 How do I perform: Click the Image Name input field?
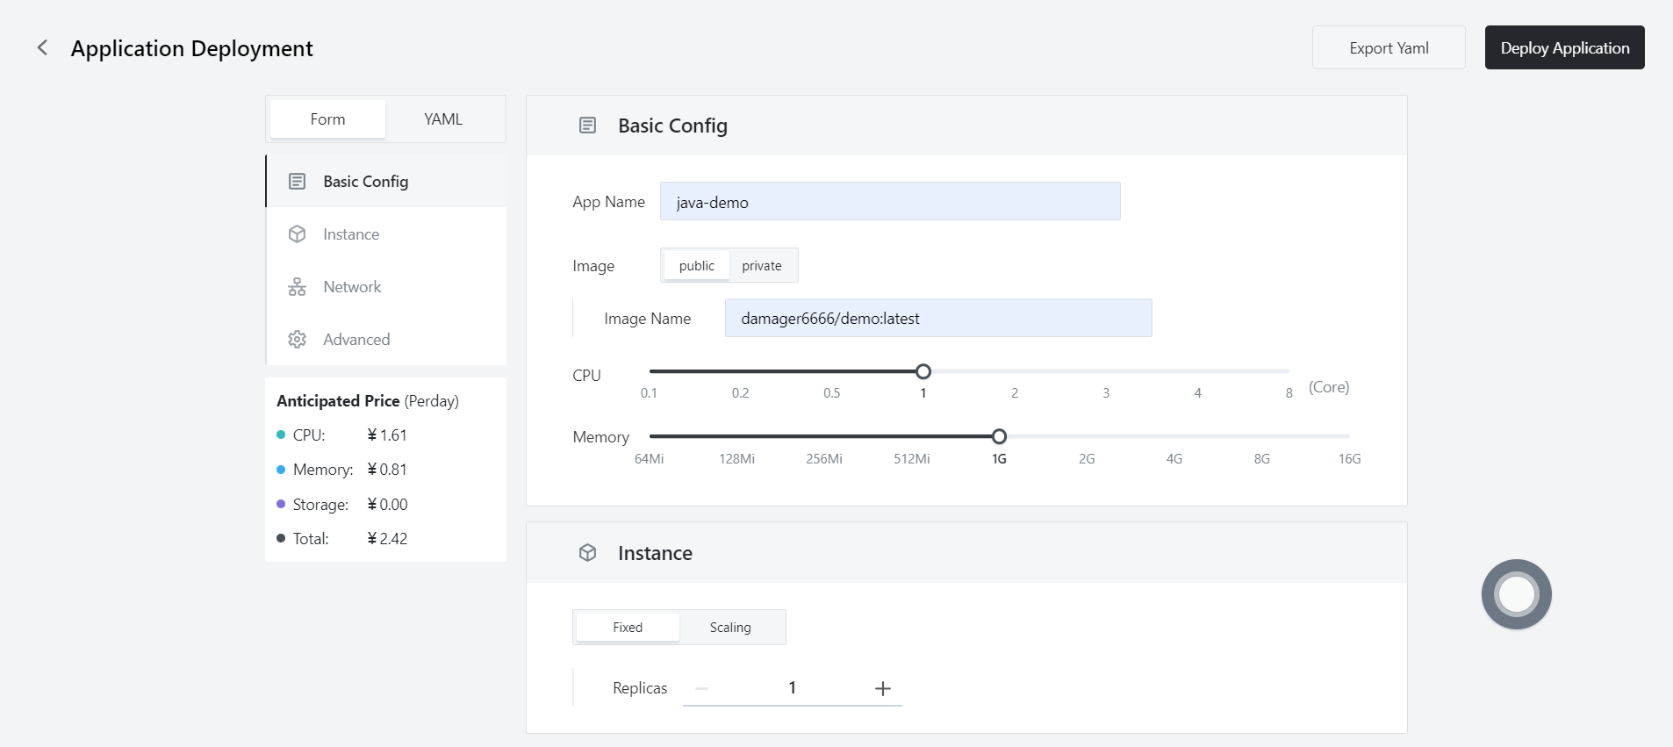coord(938,318)
